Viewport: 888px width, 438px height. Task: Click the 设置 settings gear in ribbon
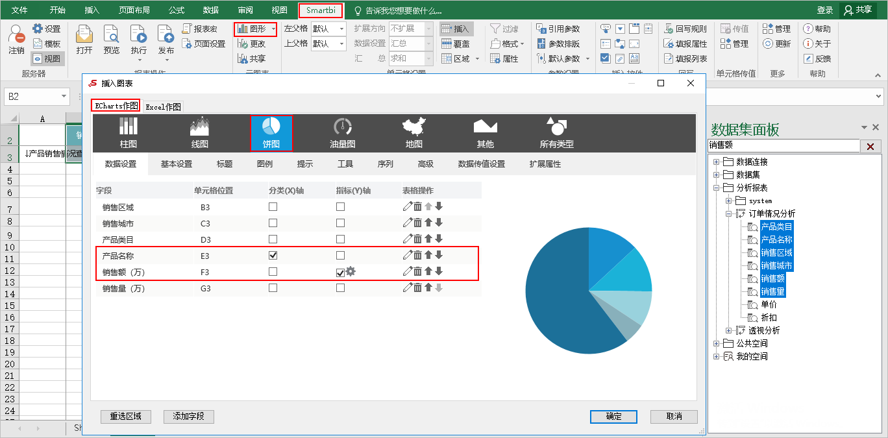tap(46, 29)
